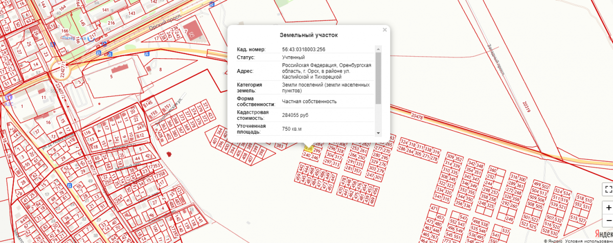The height and width of the screenshot is (243, 613).
Task: Click the Кадастровая стоимость value 284055 руб
Action: 294,115
